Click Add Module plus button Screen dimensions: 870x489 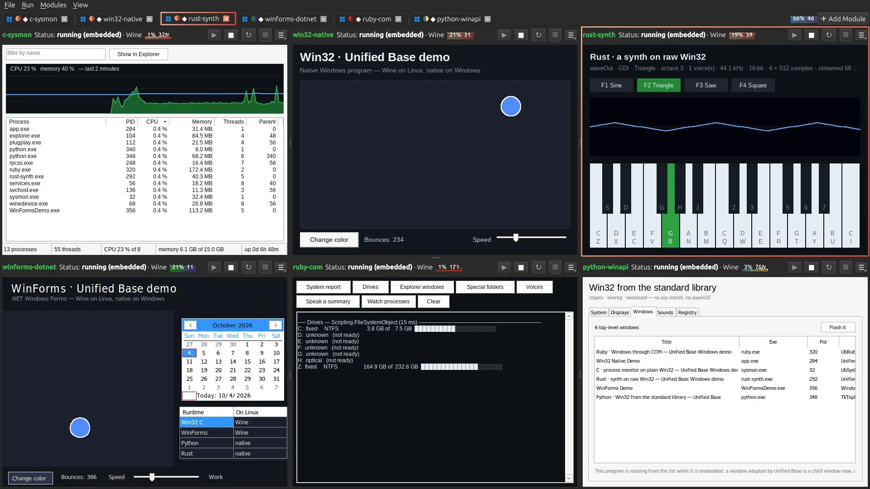point(843,19)
